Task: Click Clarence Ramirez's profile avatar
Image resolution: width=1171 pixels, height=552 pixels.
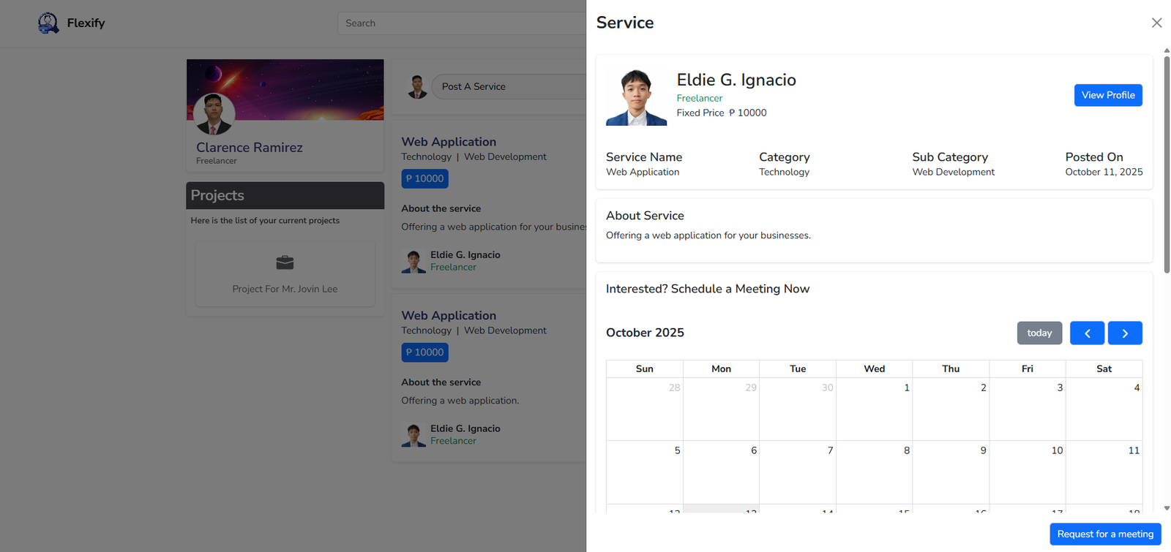Action: (x=214, y=115)
